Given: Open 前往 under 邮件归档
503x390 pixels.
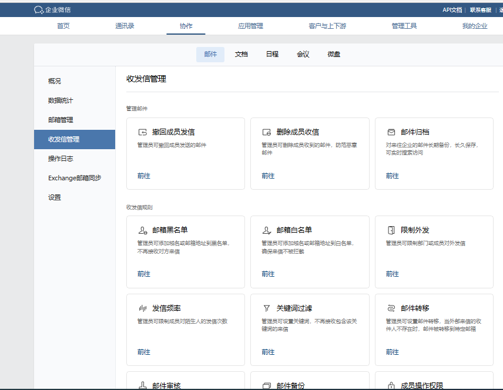Looking at the screenshot, I should tap(392, 176).
